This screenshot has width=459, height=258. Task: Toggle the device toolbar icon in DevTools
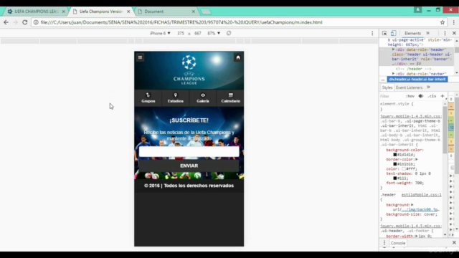pos(394,33)
